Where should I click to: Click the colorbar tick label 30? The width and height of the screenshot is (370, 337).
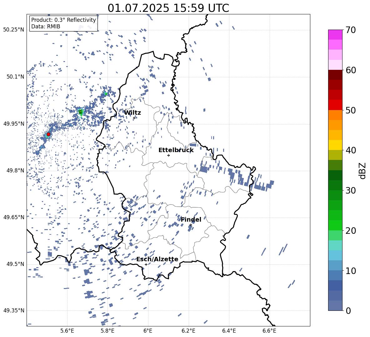(351, 190)
